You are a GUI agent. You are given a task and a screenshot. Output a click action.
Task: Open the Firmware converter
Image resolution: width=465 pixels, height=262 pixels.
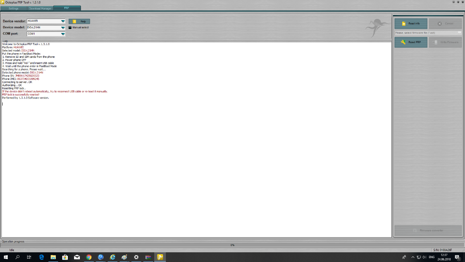tap(428, 231)
